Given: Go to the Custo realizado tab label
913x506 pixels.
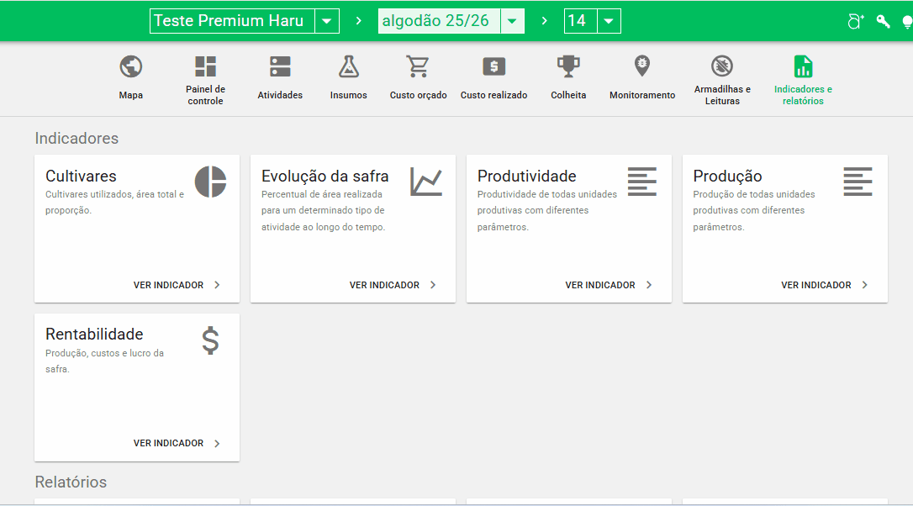Looking at the screenshot, I should [x=493, y=95].
